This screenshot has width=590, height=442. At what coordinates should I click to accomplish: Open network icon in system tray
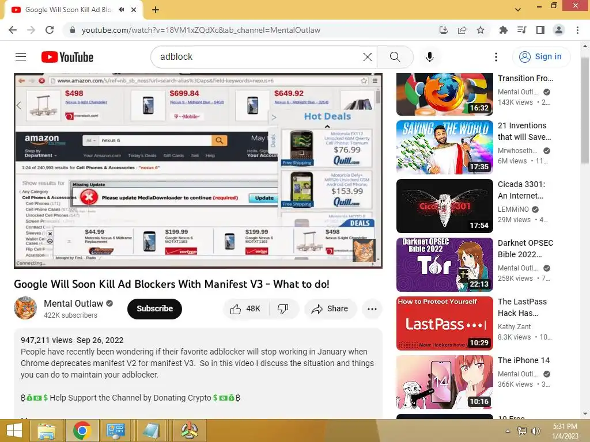[x=522, y=431]
